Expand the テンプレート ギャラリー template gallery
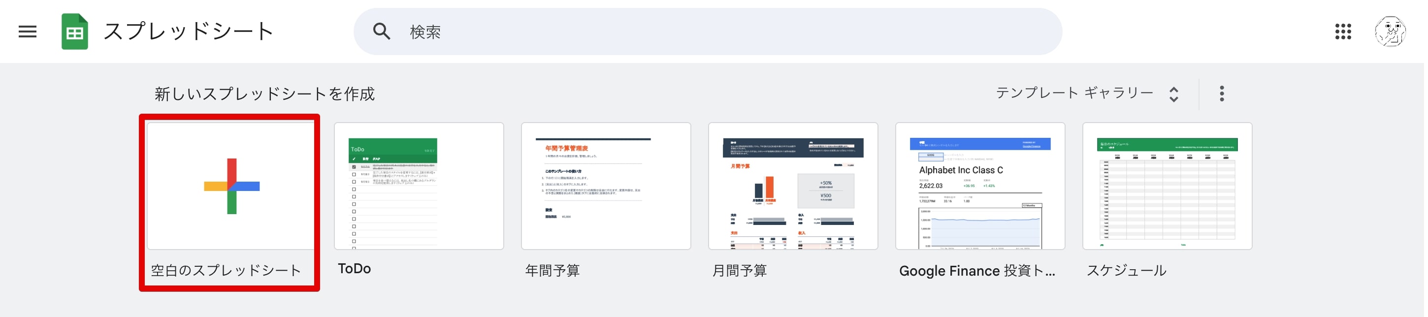The height and width of the screenshot is (317, 1428). [x=1090, y=94]
